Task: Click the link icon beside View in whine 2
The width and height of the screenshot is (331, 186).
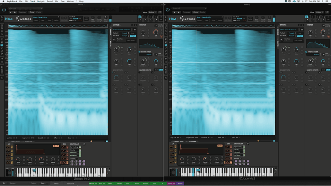Action: click(327, 12)
